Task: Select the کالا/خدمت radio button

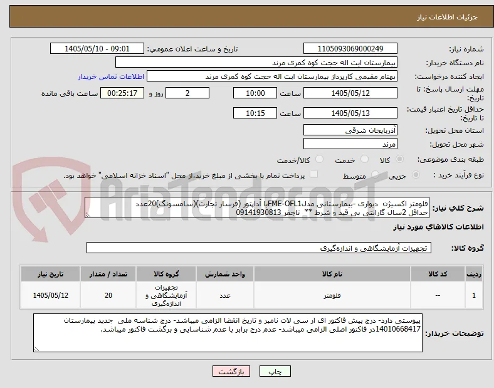Action: [319, 159]
